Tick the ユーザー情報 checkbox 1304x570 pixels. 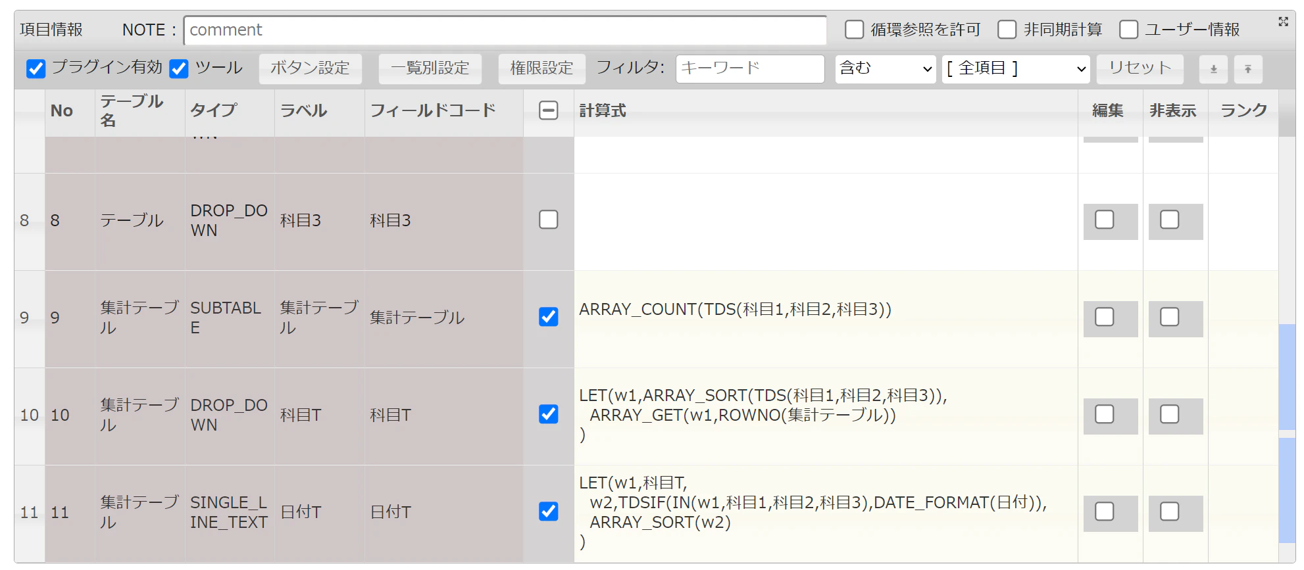point(1128,30)
